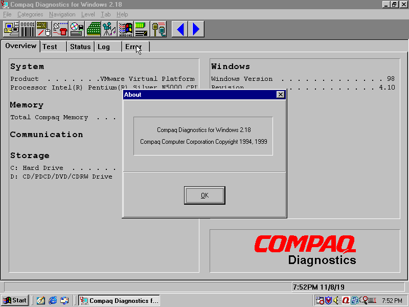
Task: Open the System category toolbar icon
Action: [11, 29]
